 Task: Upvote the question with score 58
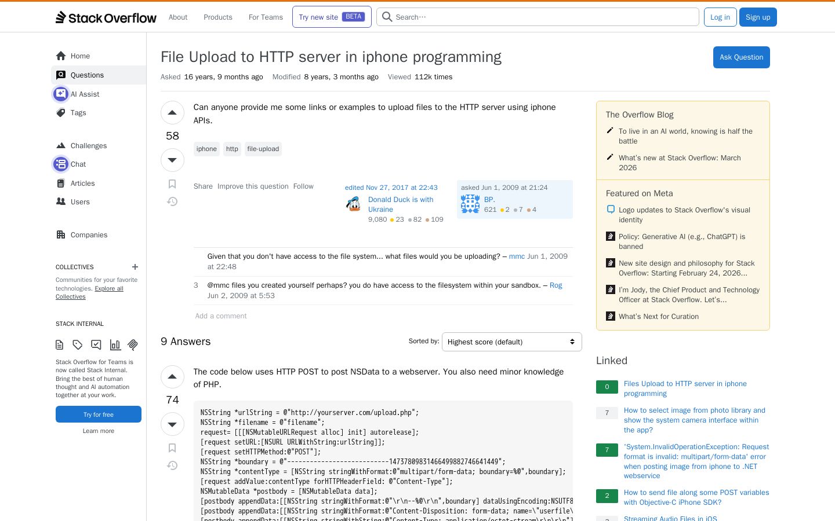(x=172, y=113)
